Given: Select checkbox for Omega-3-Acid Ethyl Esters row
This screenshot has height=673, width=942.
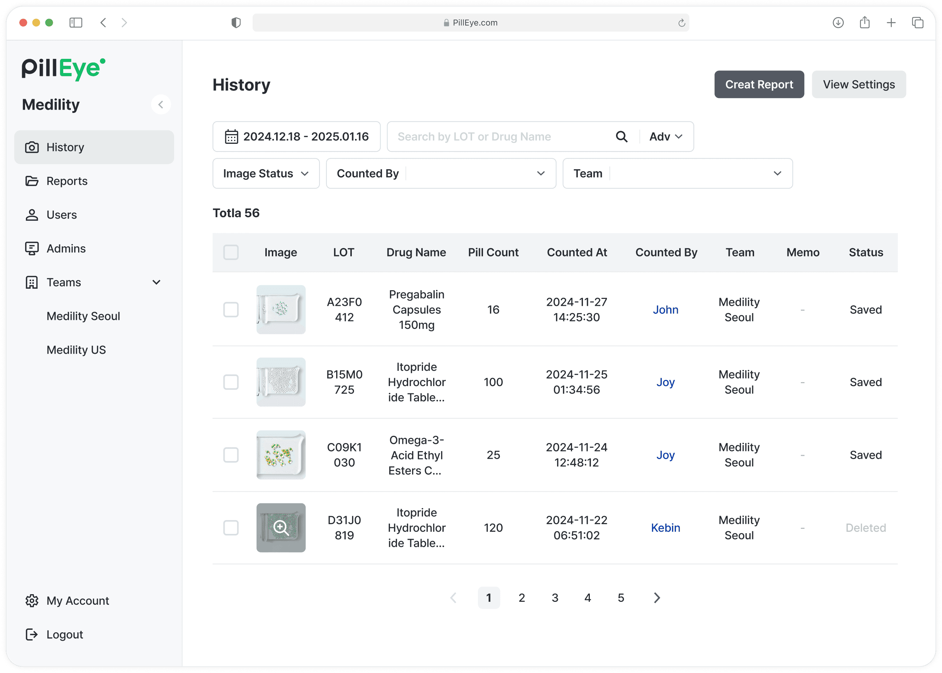Looking at the screenshot, I should [231, 455].
